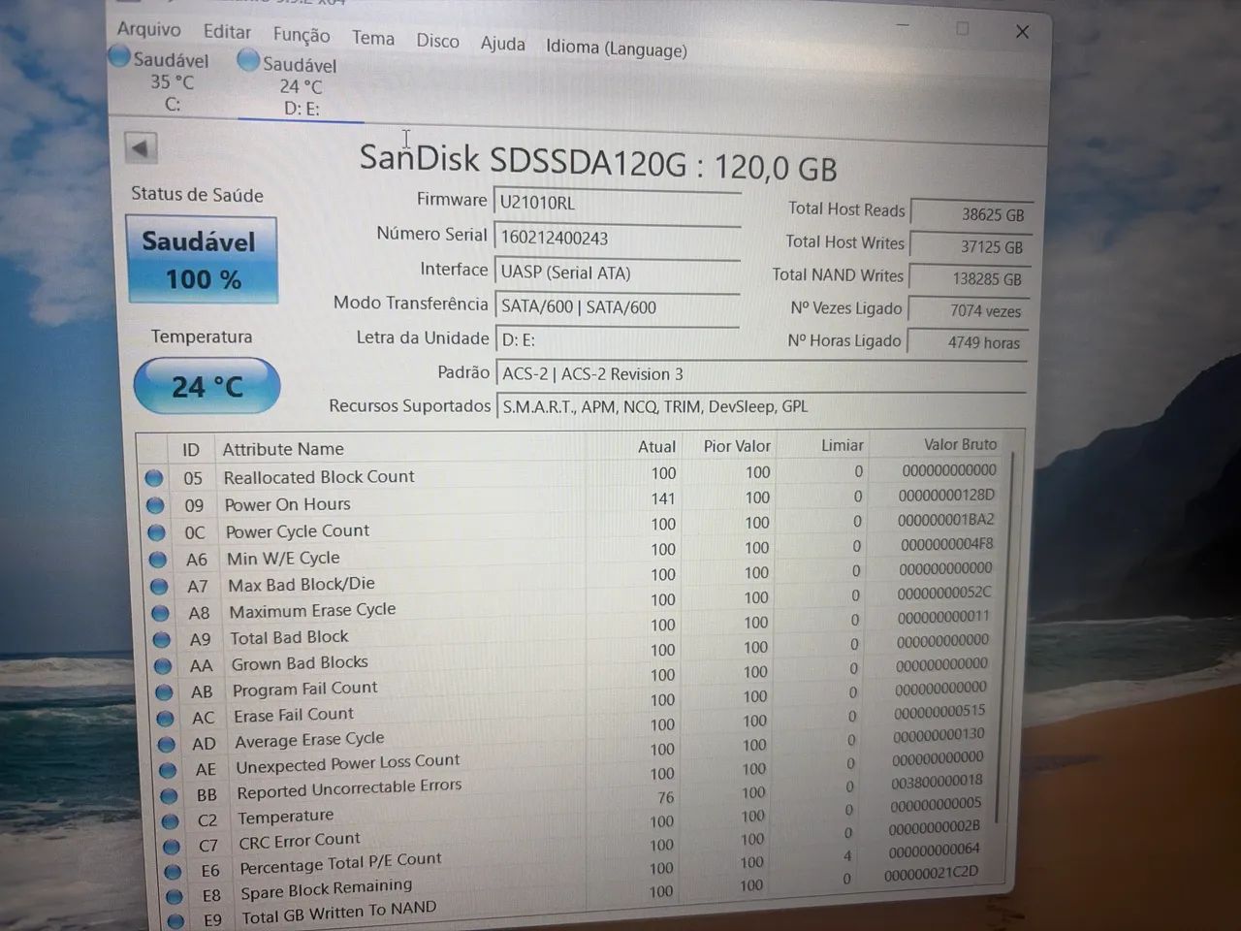Click the status dot for Temperature attribute
Image resolution: width=1241 pixels, height=931 pixels.
[171, 821]
